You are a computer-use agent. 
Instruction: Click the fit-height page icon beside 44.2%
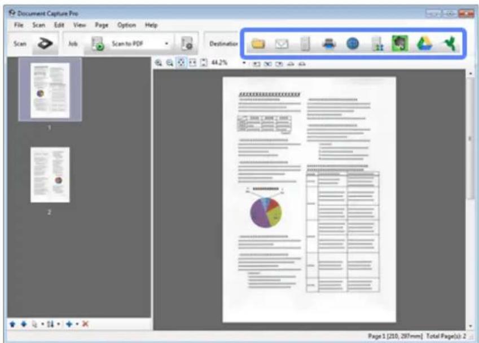(x=204, y=63)
